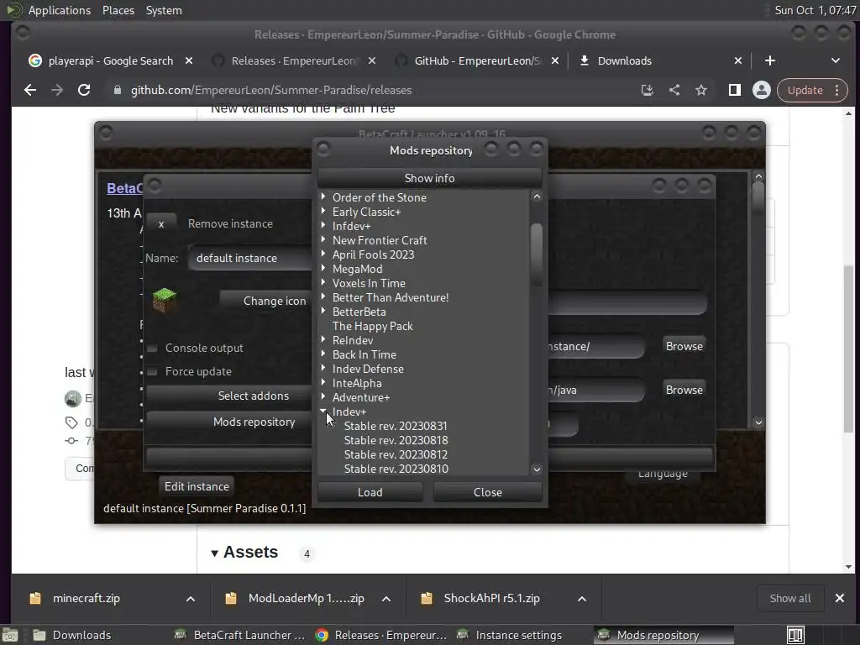The width and height of the screenshot is (860, 645).
Task: Collapse the Assets section on GitHub
Action: click(214, 553)
